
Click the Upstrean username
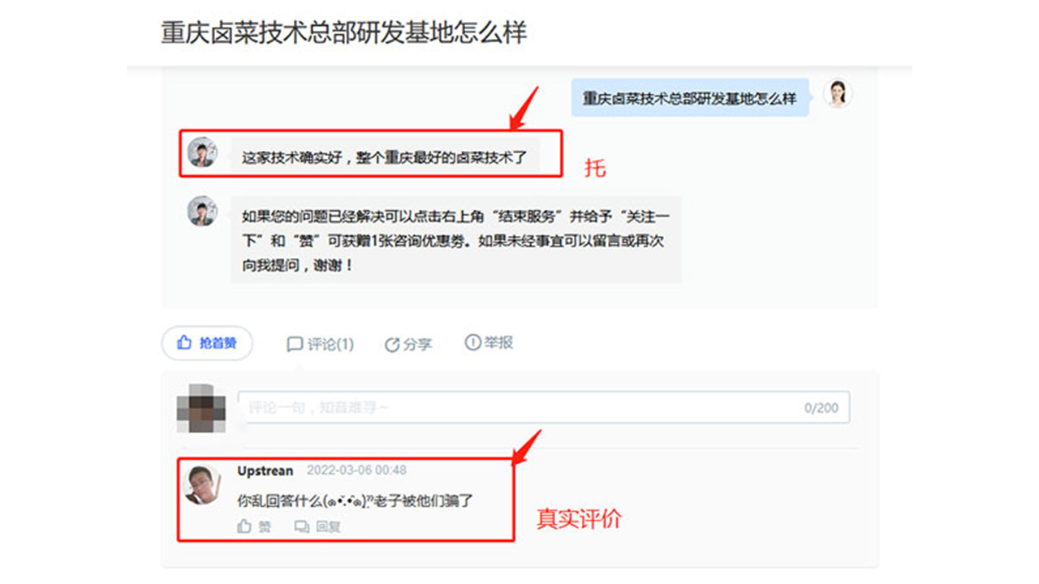(x=265, y=470)
